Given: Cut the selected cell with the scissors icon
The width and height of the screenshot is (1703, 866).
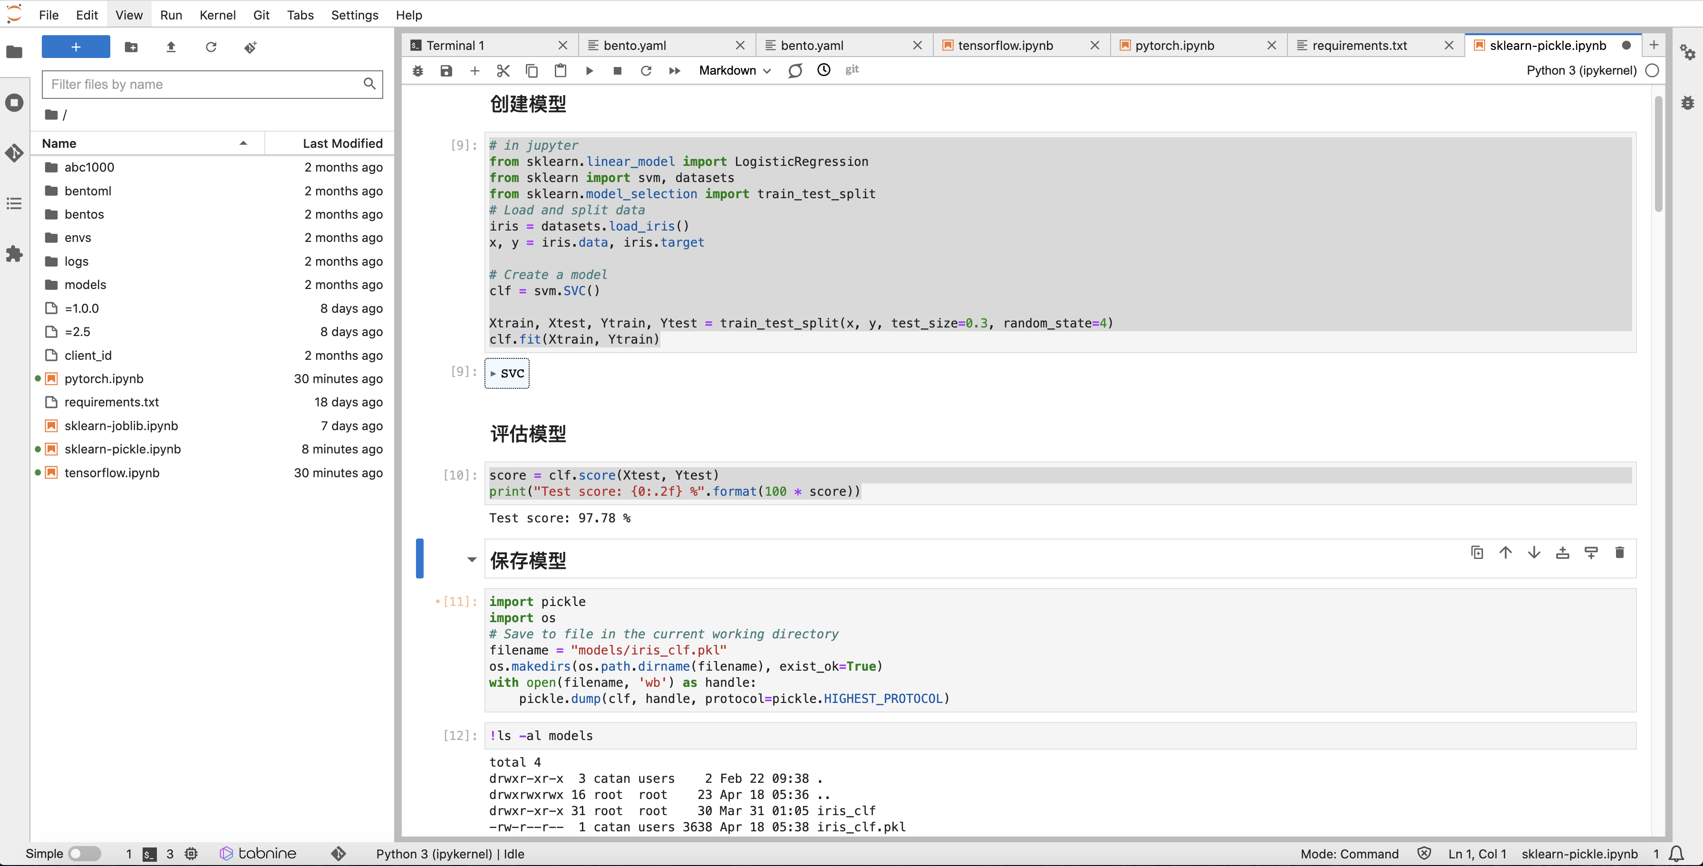Looking at the screenshot, I should click(x=503, y=71).
